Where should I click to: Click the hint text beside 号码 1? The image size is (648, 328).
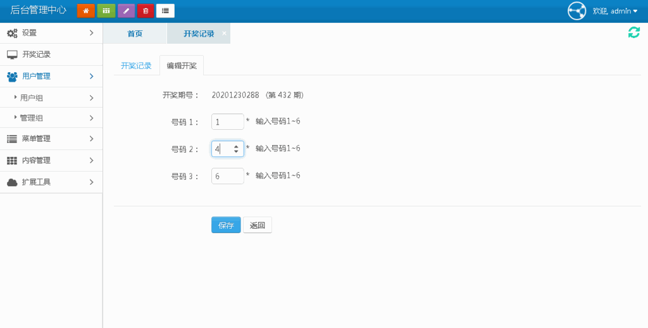point(278,121)
